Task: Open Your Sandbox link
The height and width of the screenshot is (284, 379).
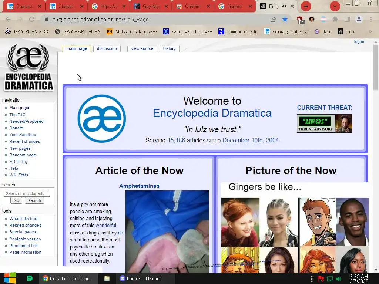Action: (23, 135)
